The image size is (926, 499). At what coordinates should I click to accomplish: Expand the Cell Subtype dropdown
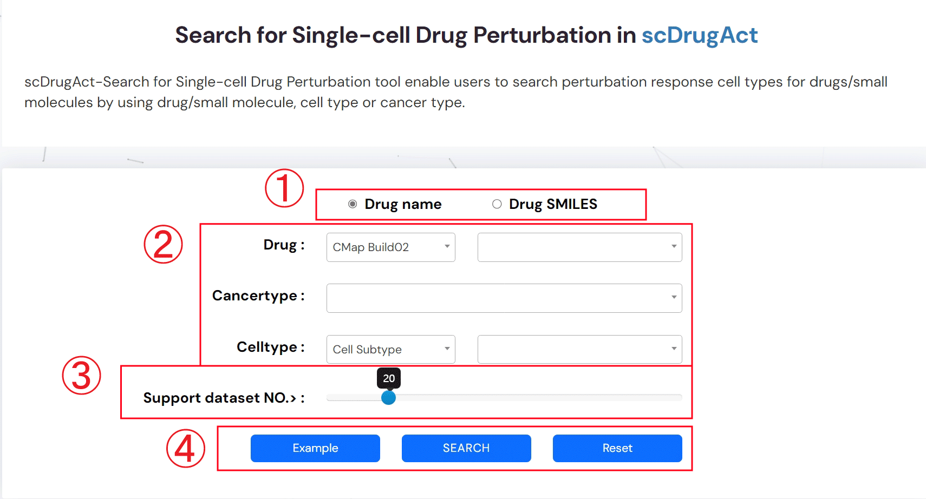point(390,350)
